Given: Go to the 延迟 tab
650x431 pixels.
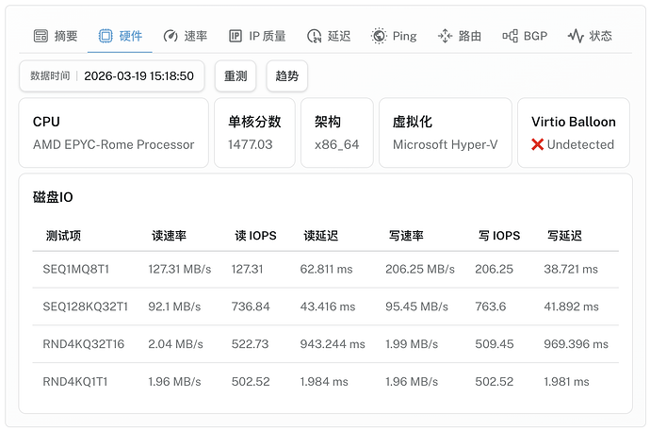Looking at the screenshot, I should (x=329, y=36).
